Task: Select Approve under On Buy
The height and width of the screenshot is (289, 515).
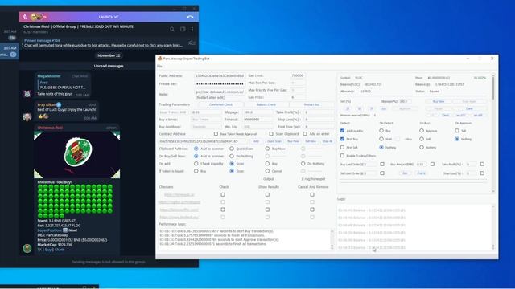Action: 422,130
